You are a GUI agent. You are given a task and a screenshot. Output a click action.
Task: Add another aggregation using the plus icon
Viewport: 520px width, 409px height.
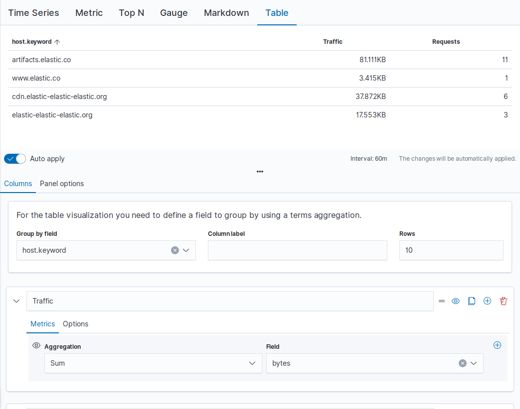tap(497, 345)
